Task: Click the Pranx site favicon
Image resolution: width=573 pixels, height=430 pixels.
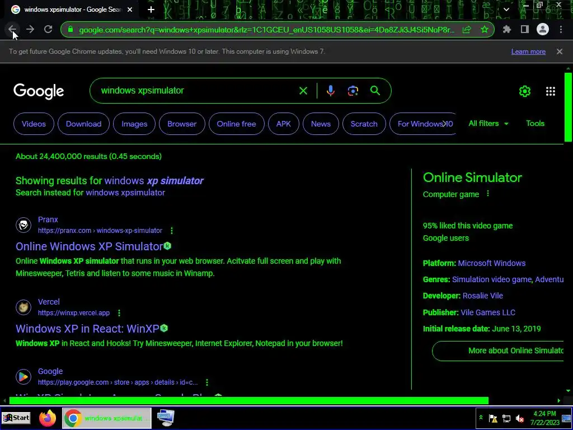Action: pos(24,225)
